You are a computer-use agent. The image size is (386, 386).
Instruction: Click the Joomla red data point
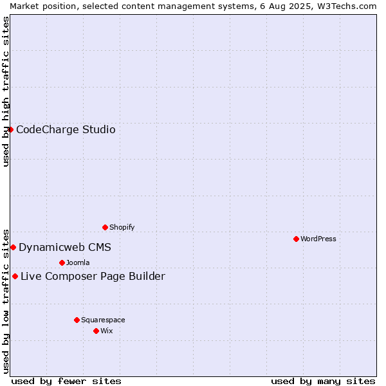pyautogui.click(x=62, y=262)
